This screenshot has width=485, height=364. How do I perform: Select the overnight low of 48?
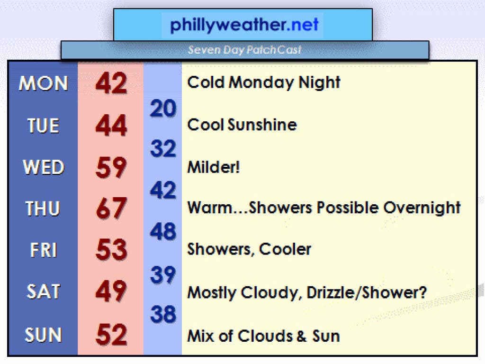pos(163,231)
